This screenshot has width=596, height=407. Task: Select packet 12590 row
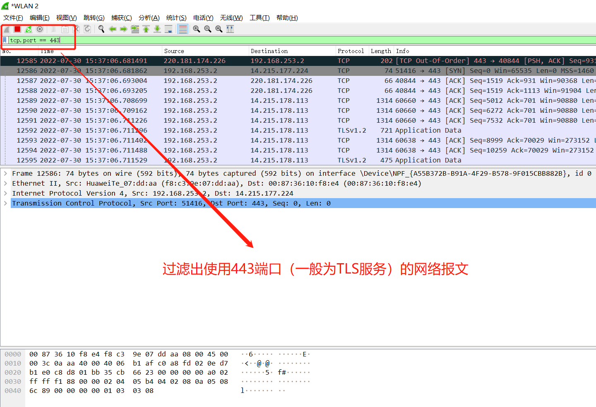click(x=298, y=111)
